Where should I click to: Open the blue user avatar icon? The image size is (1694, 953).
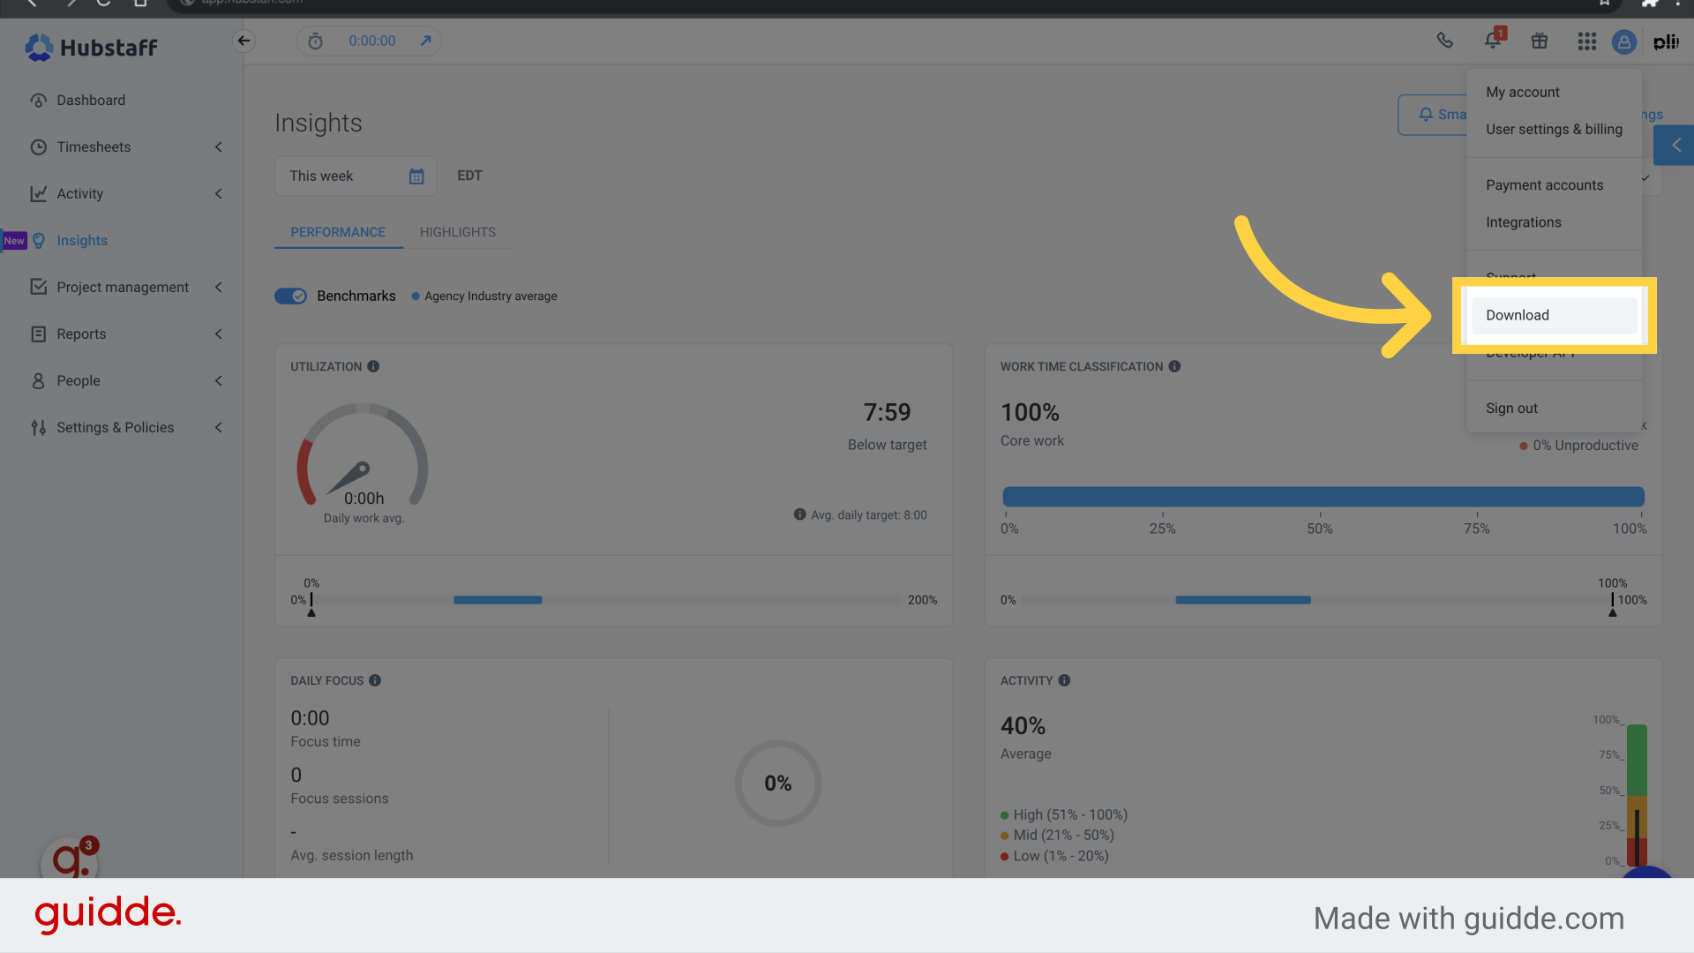pyautogui.click(x=1624, y=41)
